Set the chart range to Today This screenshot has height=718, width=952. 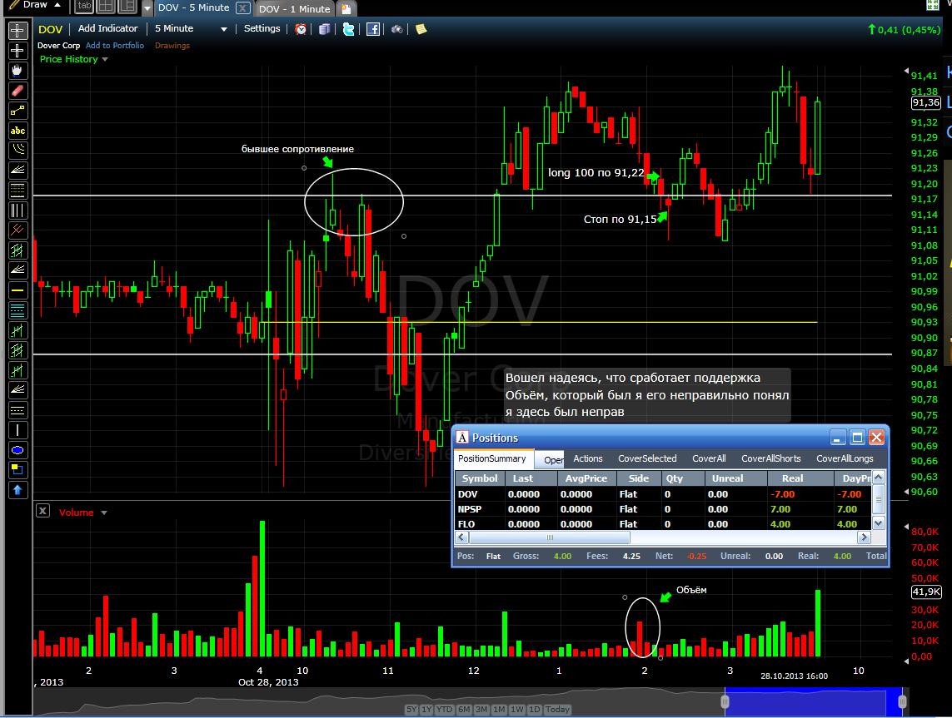(557, 709)
